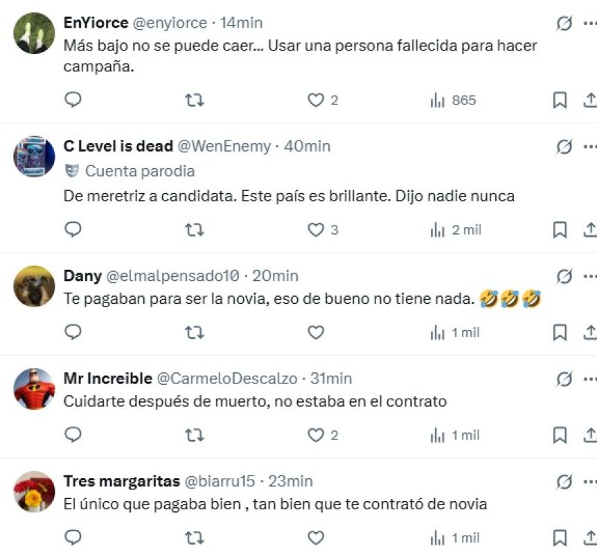Viewport: 597px width, 555px height.
Task: Retweet Dany's post
Action: [x=195, y=333]
